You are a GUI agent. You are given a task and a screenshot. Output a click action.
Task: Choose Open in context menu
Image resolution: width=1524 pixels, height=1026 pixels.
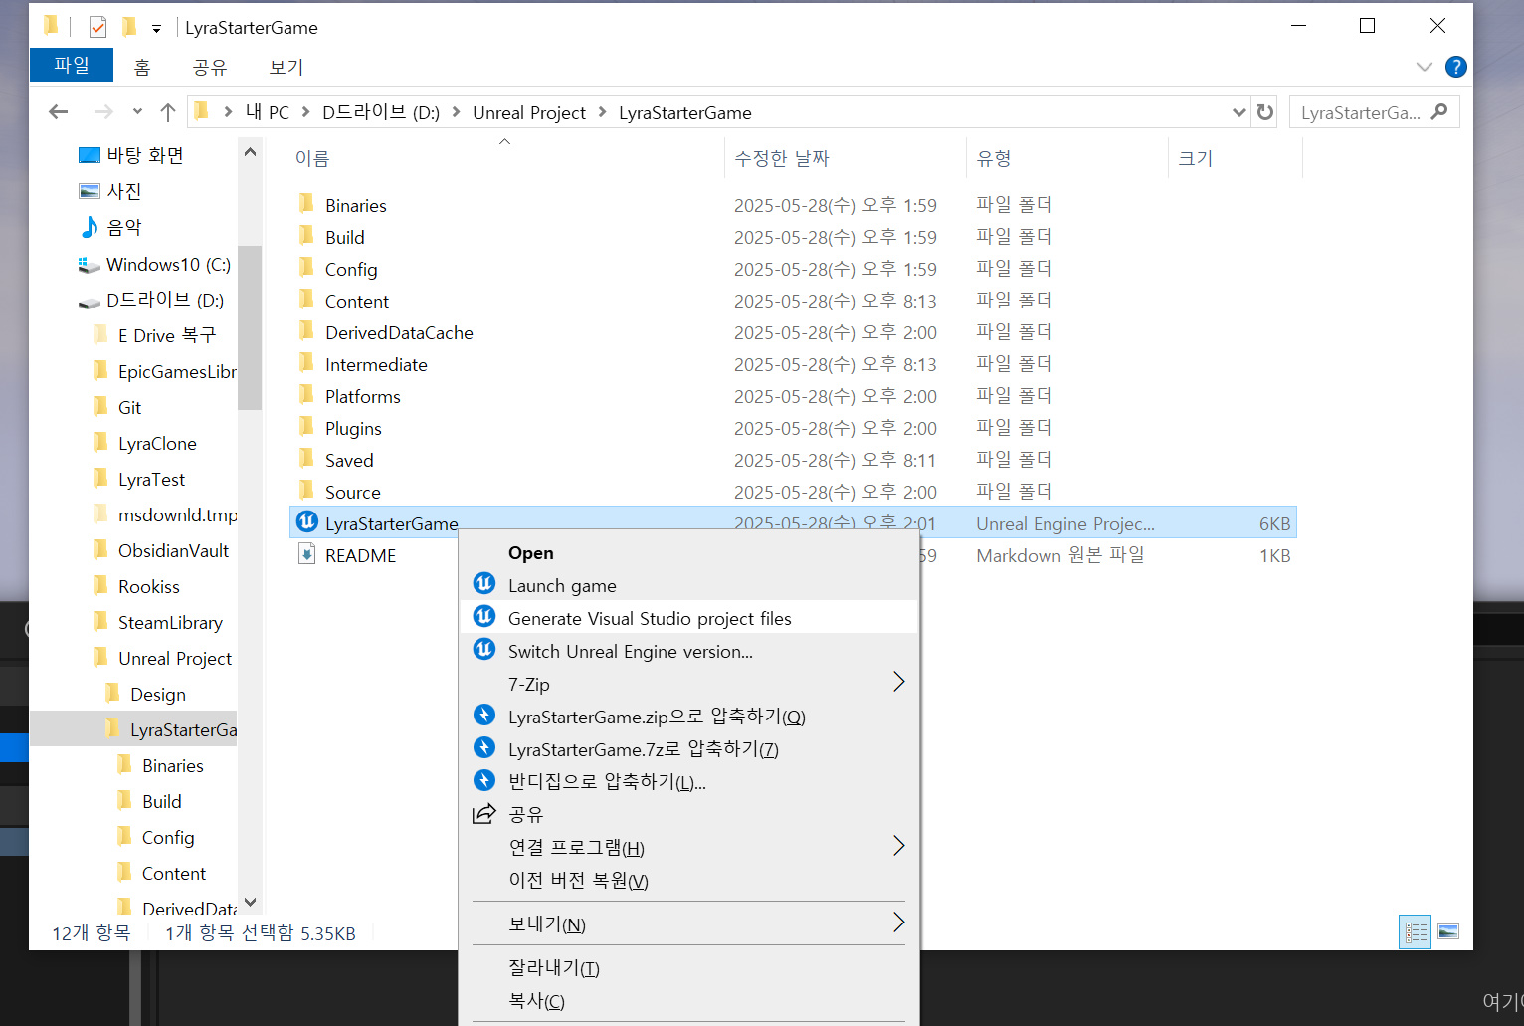688,552
